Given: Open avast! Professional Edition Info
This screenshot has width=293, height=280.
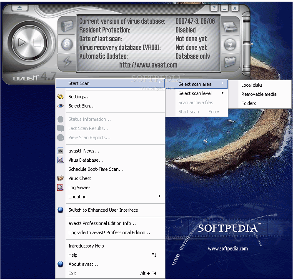Looking at the screenshot, I should pos(110,223).
